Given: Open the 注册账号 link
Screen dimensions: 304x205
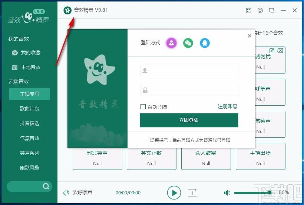Looking at the screenshot, I should pos(227,106).
